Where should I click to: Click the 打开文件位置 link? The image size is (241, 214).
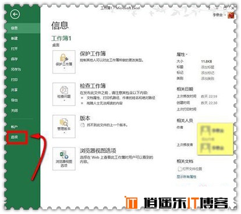pyautogui.click(x=190, y=169)
